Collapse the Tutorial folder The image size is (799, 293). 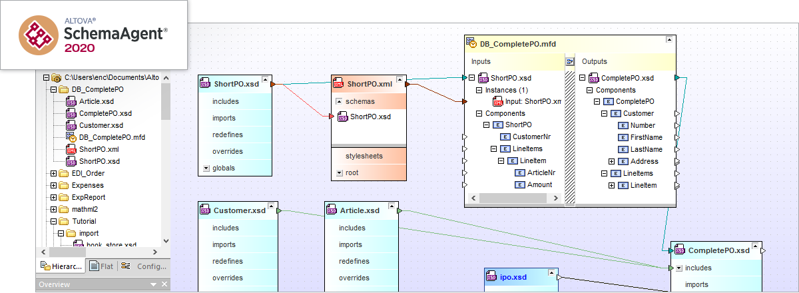click(54, 221)
